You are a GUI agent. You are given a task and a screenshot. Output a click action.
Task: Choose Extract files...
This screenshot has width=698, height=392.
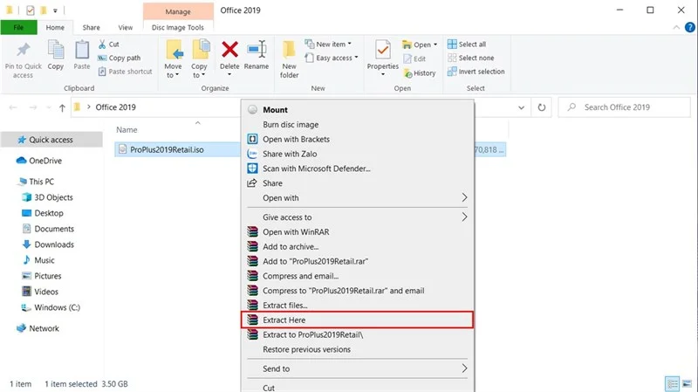[359, 306]
